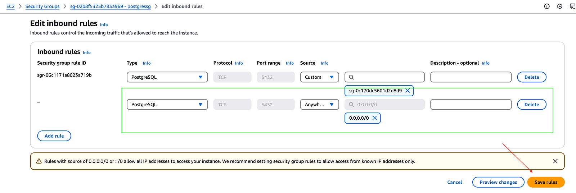Image resolution: width=576 pixels, height=193 pixels.
Task: Dismiss the 0.0.0.0/0 warning banner
Action: click(x=555, y=161)
